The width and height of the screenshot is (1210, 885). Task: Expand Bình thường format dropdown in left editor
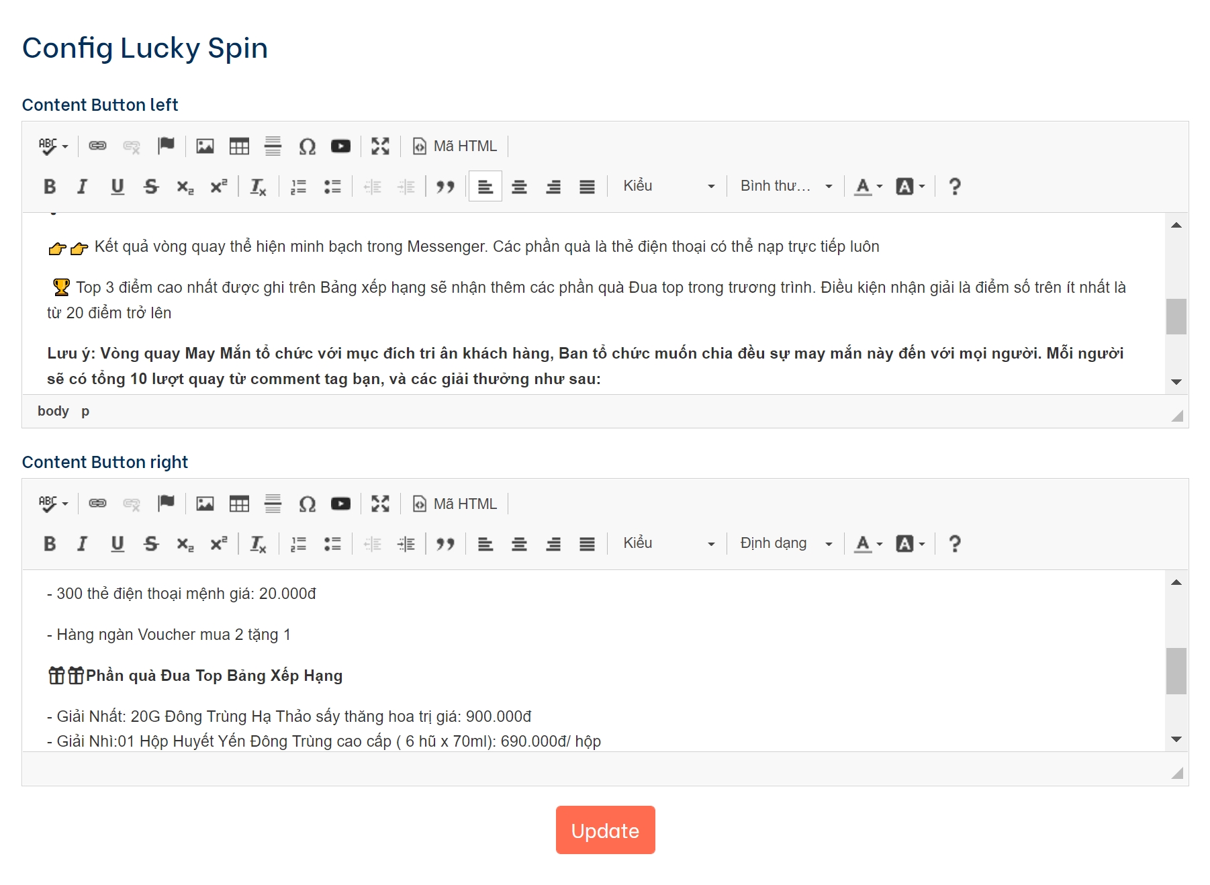[x=786, y=187]
